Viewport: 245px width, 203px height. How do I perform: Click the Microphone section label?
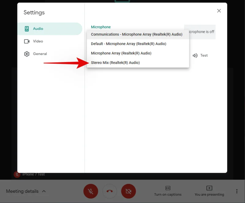click(101, 27)
